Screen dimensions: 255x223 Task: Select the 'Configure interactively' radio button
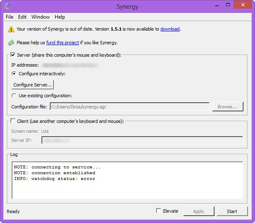point(14,74)
